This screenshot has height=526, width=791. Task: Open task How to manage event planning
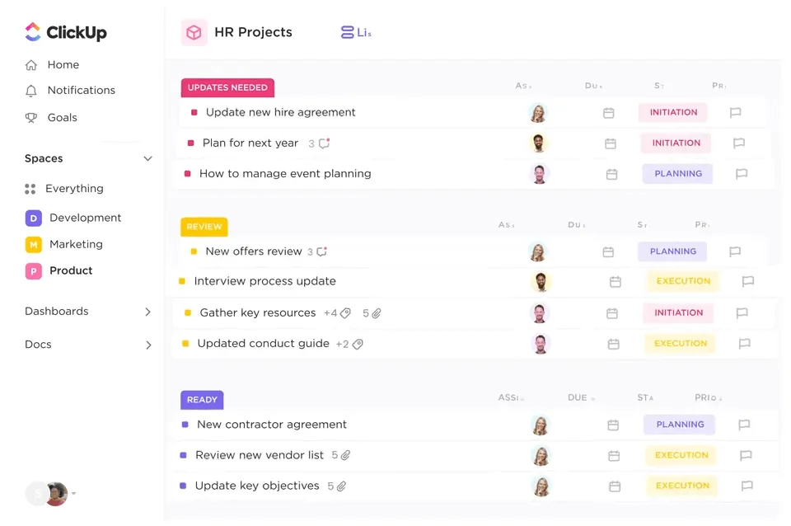[x=285, y=174]
